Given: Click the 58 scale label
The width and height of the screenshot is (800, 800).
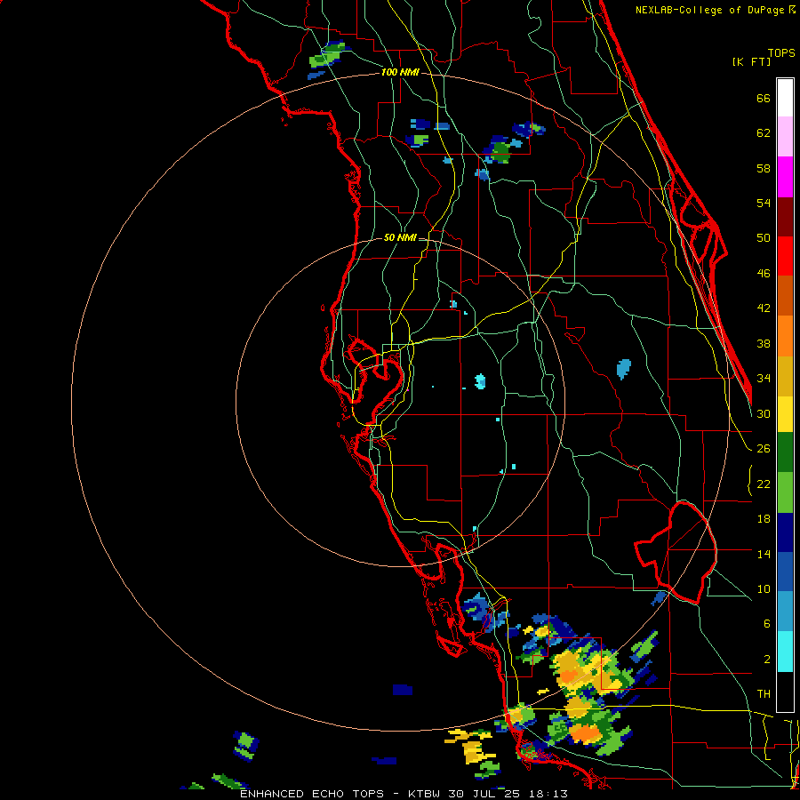Looking at the screenshot, I should tap(764, 168).
